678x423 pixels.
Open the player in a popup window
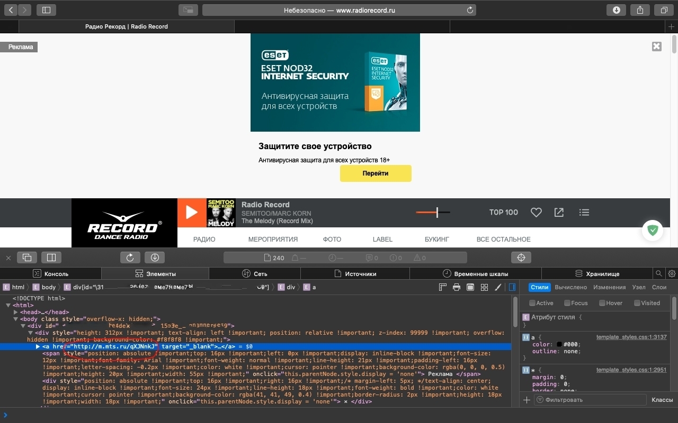pyautogui.click(x=559, y=213)
